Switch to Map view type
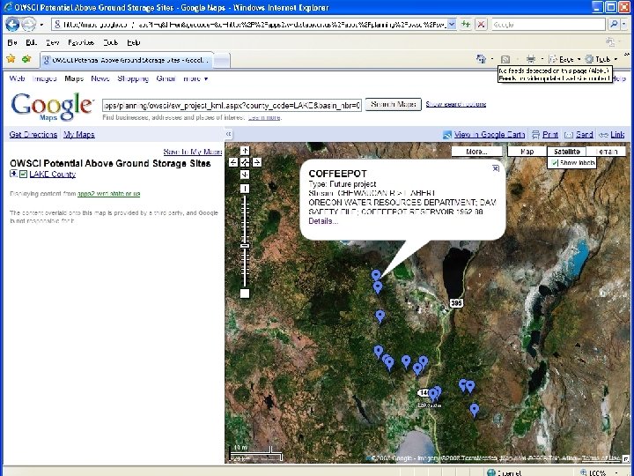634x476 pixels. point(527,152)
